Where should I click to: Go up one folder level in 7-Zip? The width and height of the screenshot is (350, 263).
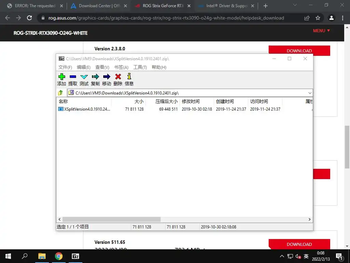pyautogui.click(x=60, y=93)
